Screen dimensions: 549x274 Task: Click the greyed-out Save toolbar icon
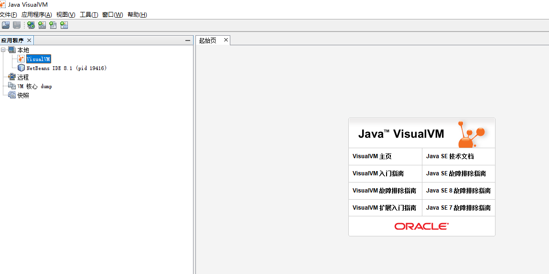16,25
